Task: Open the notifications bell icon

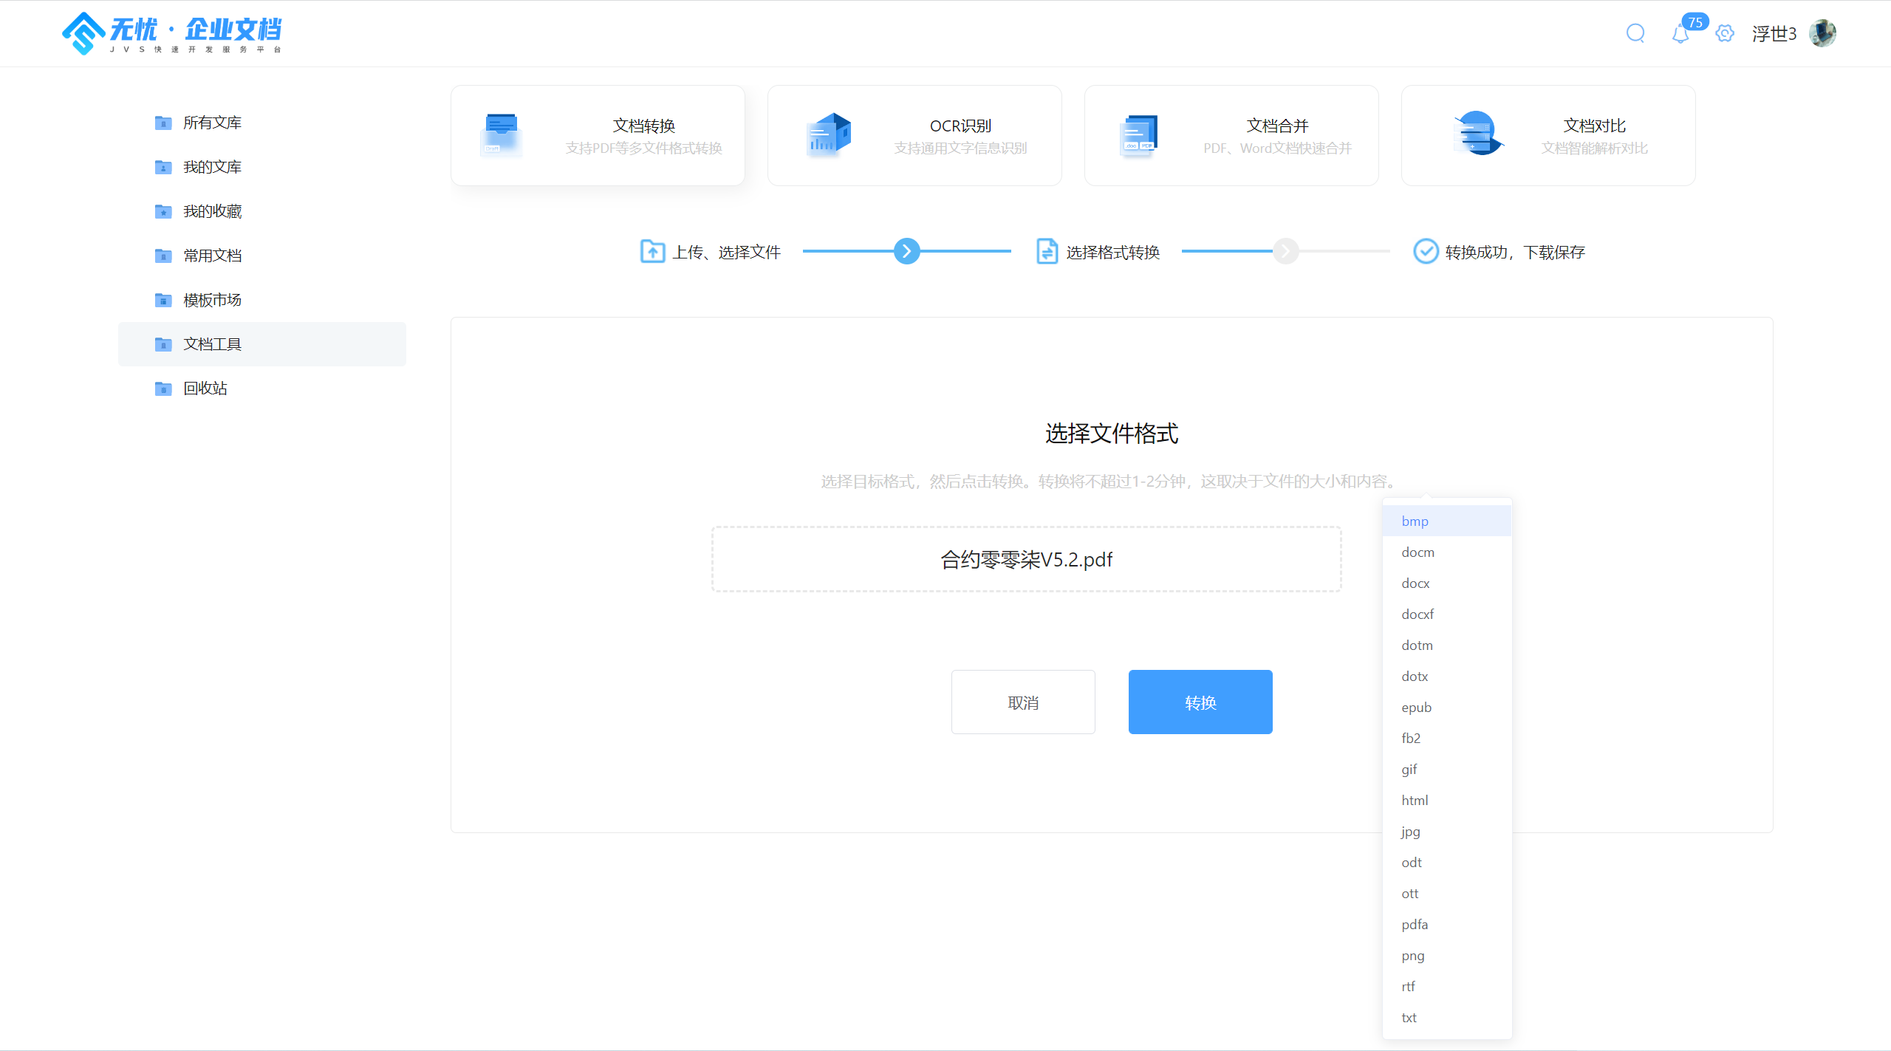Action: 1680,34
